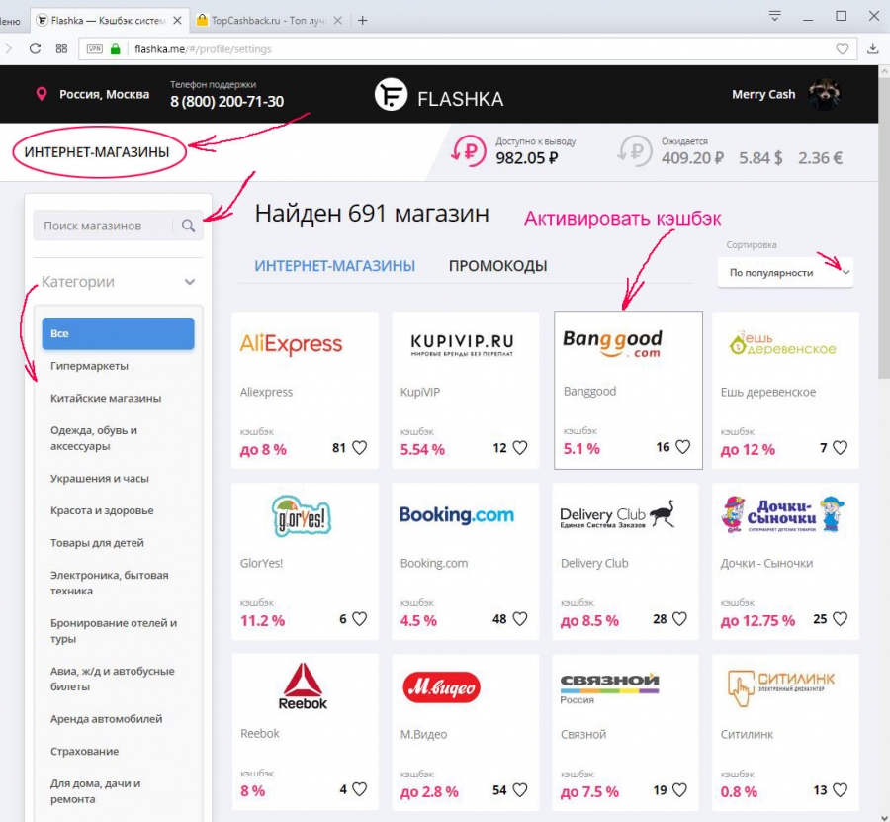The image size is (890, 822).
Task: Favorite KupiVIP with its heart icon
Action: click(x=520, y=448)
